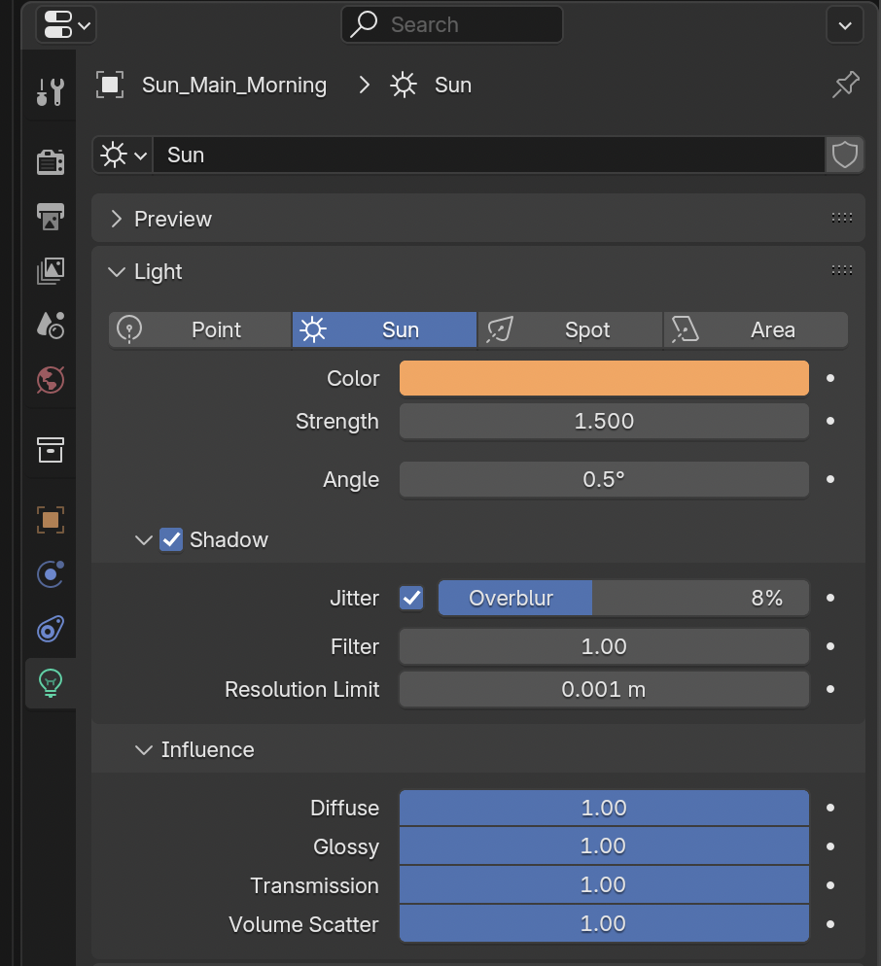Viewport: 881px width, 966px height.
Task: Toggle the fake user shield for Sun
Action: click(845, 155)
